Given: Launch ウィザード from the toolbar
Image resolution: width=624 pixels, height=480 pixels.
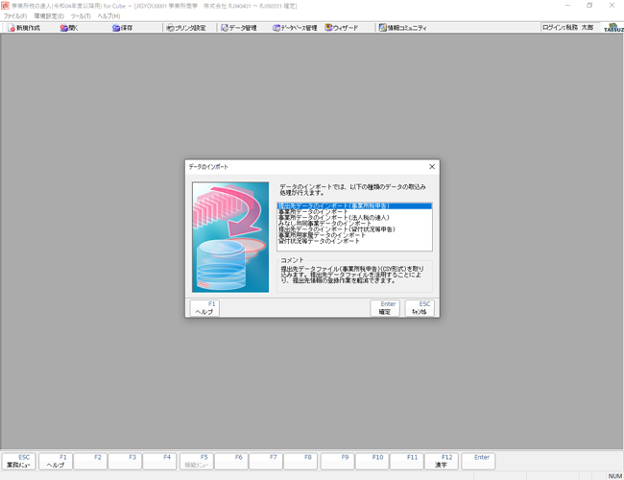Looking at the screenshot, I should pyautogui.click(x=342, y=28).
